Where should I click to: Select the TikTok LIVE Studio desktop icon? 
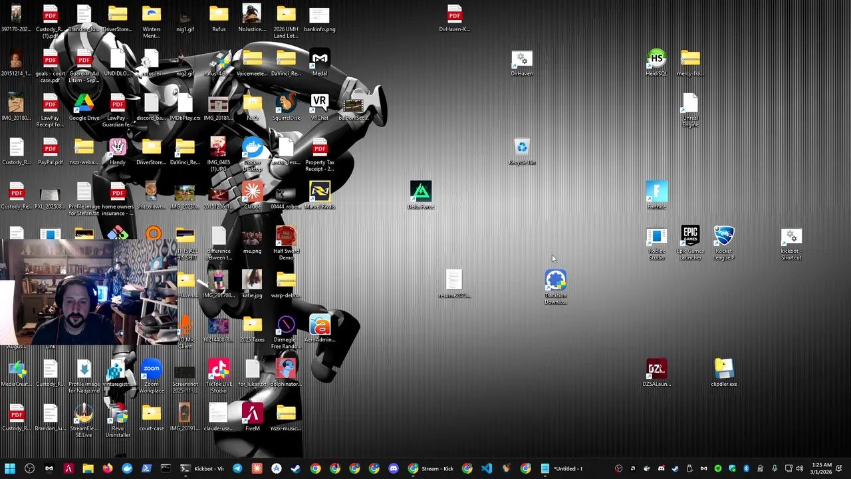click(x=219, y=377)
